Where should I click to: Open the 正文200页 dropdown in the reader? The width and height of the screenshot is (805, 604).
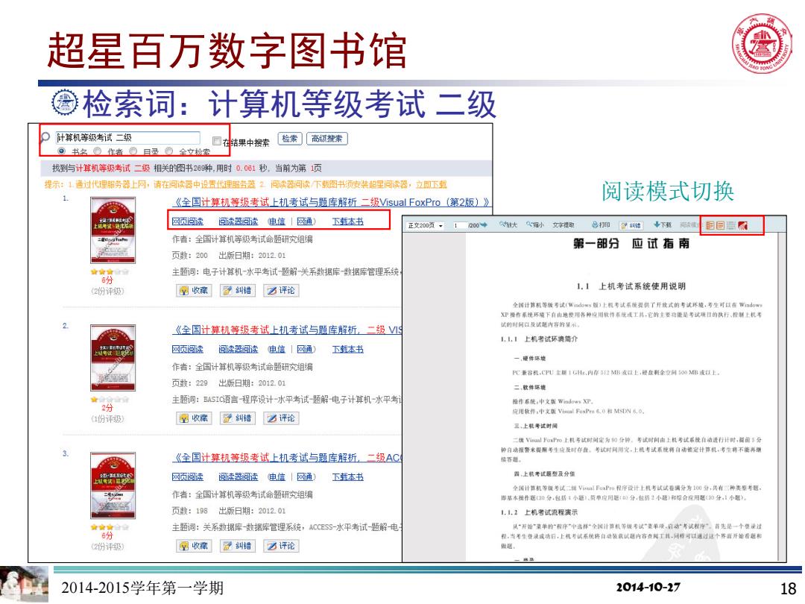425,225
